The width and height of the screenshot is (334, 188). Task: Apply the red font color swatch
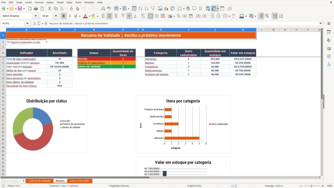click(85, 16)
